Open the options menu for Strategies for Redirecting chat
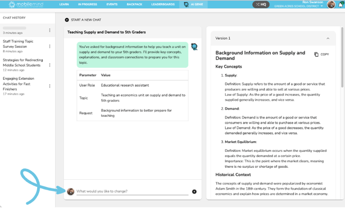Screen dimensions: 345x208 (x=50, y=65)
